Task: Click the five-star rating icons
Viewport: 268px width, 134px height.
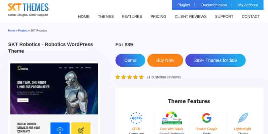Action: pyautogui.click(x=130, y=77)
